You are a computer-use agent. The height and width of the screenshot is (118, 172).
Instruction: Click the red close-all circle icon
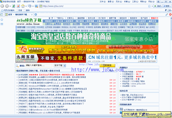170,14
